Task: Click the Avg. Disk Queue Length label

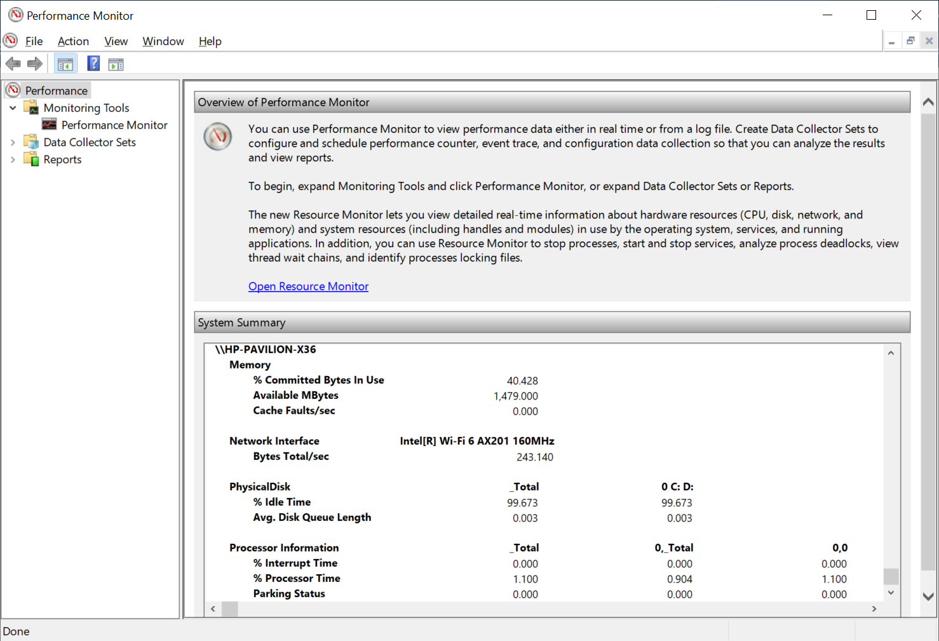Action: pyautogui.click(x=312, y=517)
